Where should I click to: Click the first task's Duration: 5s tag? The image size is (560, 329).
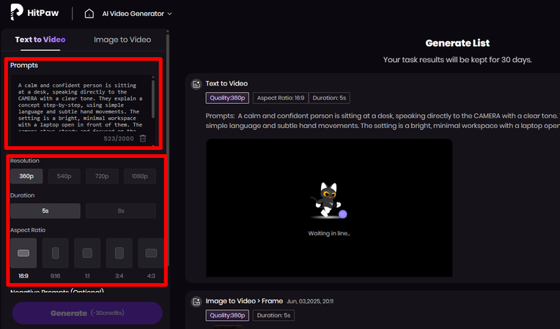point(329,98)
